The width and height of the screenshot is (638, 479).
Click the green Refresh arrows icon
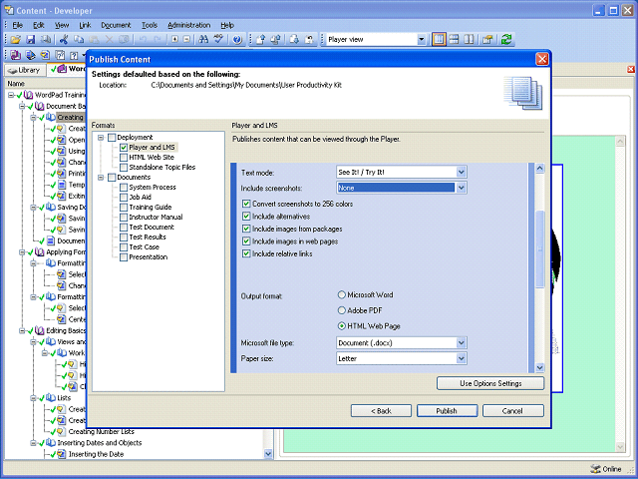point(506,40)
